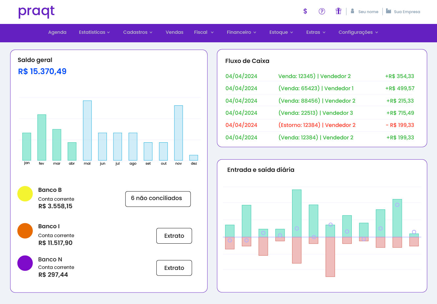437x304 pixels.
Task: Open Extrato for Banco I
Action: (174, 236)
